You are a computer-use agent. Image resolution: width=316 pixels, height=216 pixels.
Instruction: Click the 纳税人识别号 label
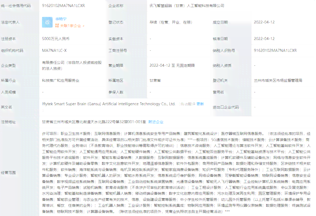click(224, 50)
